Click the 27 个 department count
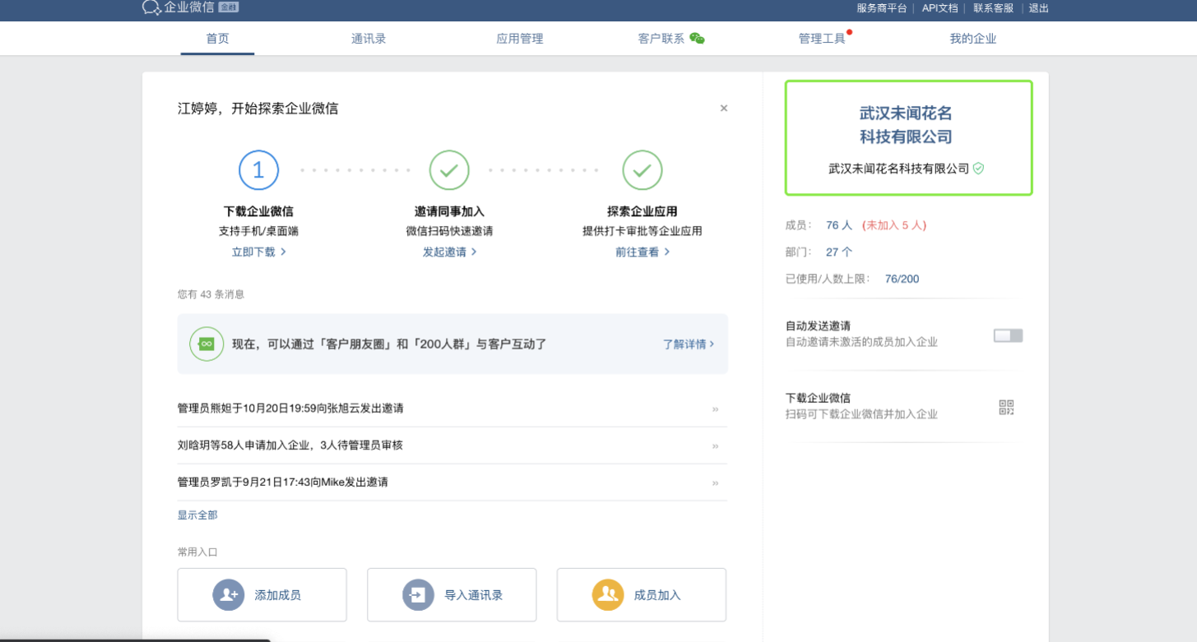This screenshot has height=642, width=1197. pyautogui.click(x=839, y=252)
